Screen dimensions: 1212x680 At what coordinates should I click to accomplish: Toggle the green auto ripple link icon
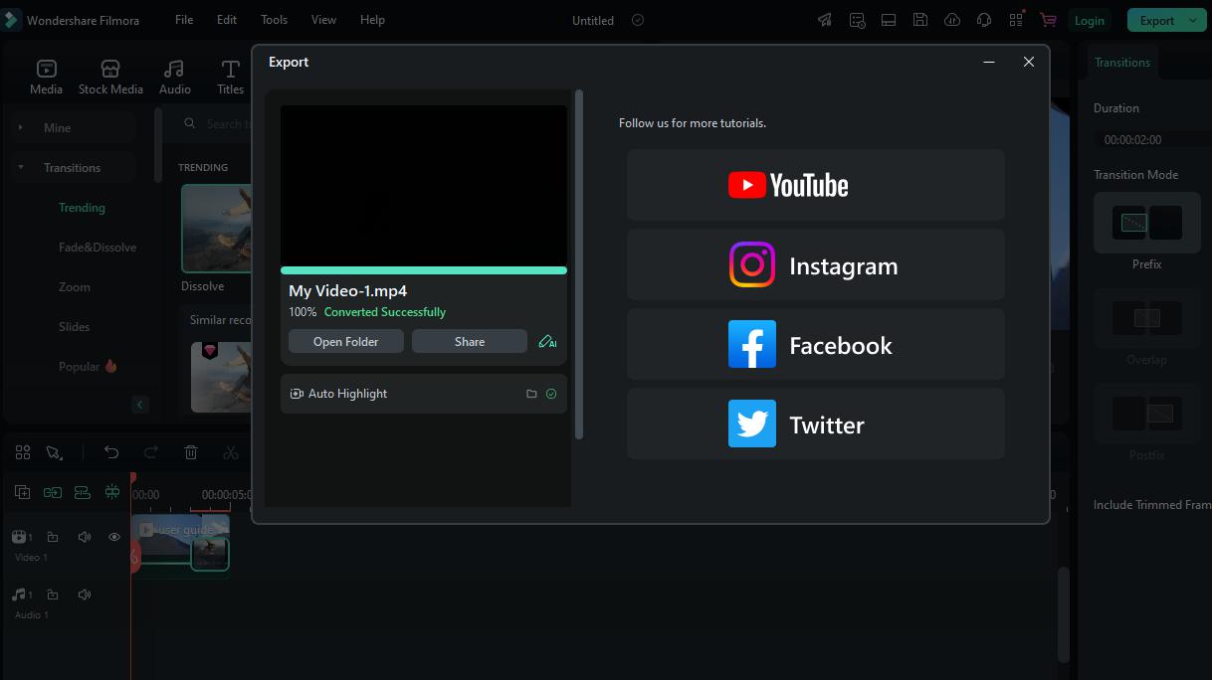(52, 492)
